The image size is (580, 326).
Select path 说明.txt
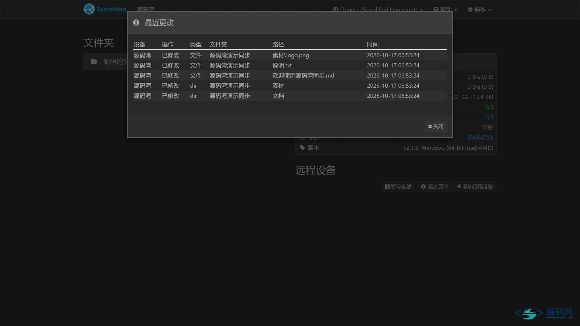pyautogui.click(x=282, y=66)
